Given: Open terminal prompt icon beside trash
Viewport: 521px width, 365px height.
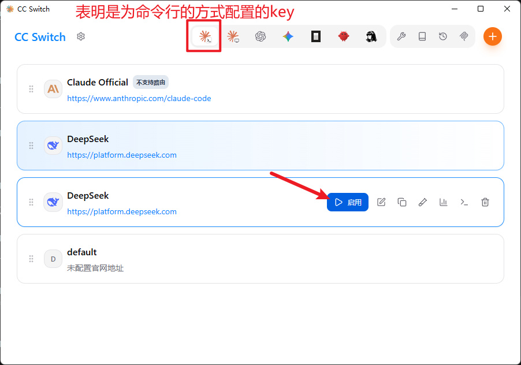Looking at the screenshot, I should click(464, 202).
